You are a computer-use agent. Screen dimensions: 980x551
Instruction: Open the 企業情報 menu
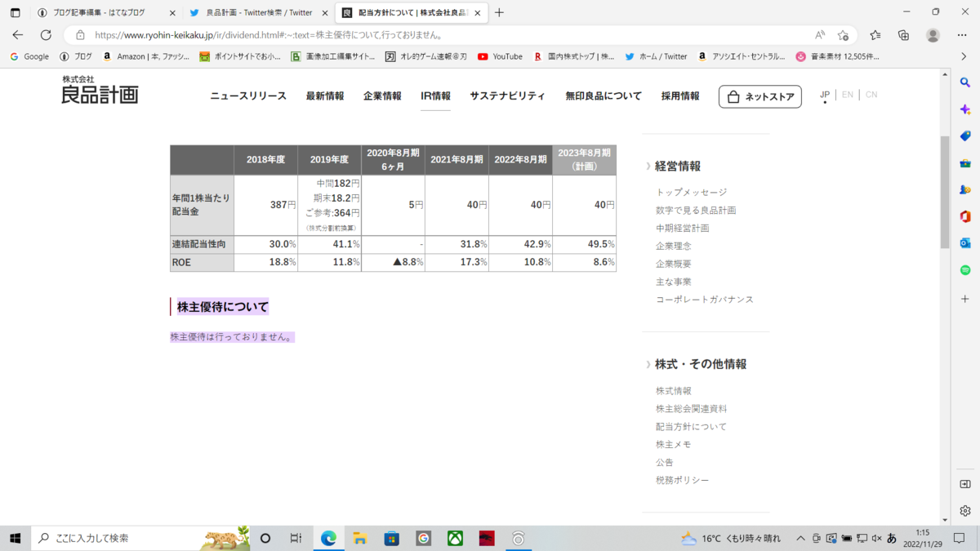click(382, 96)
